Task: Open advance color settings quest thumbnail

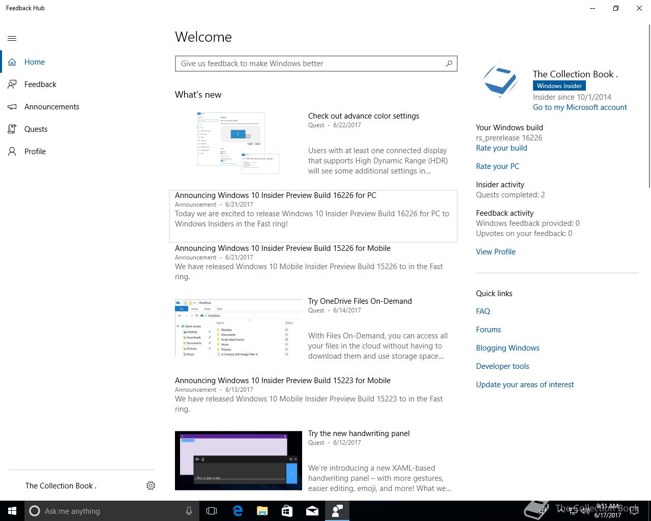Action: [239, 143]
